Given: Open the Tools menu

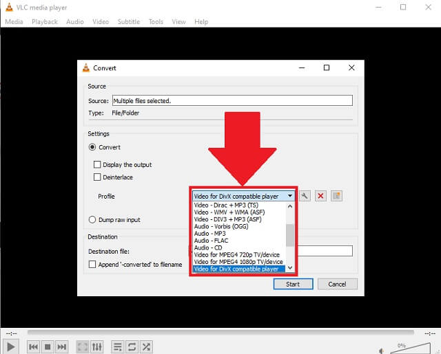Looking at the screenshot, I should pyautogui.click(x=156, y=21).
